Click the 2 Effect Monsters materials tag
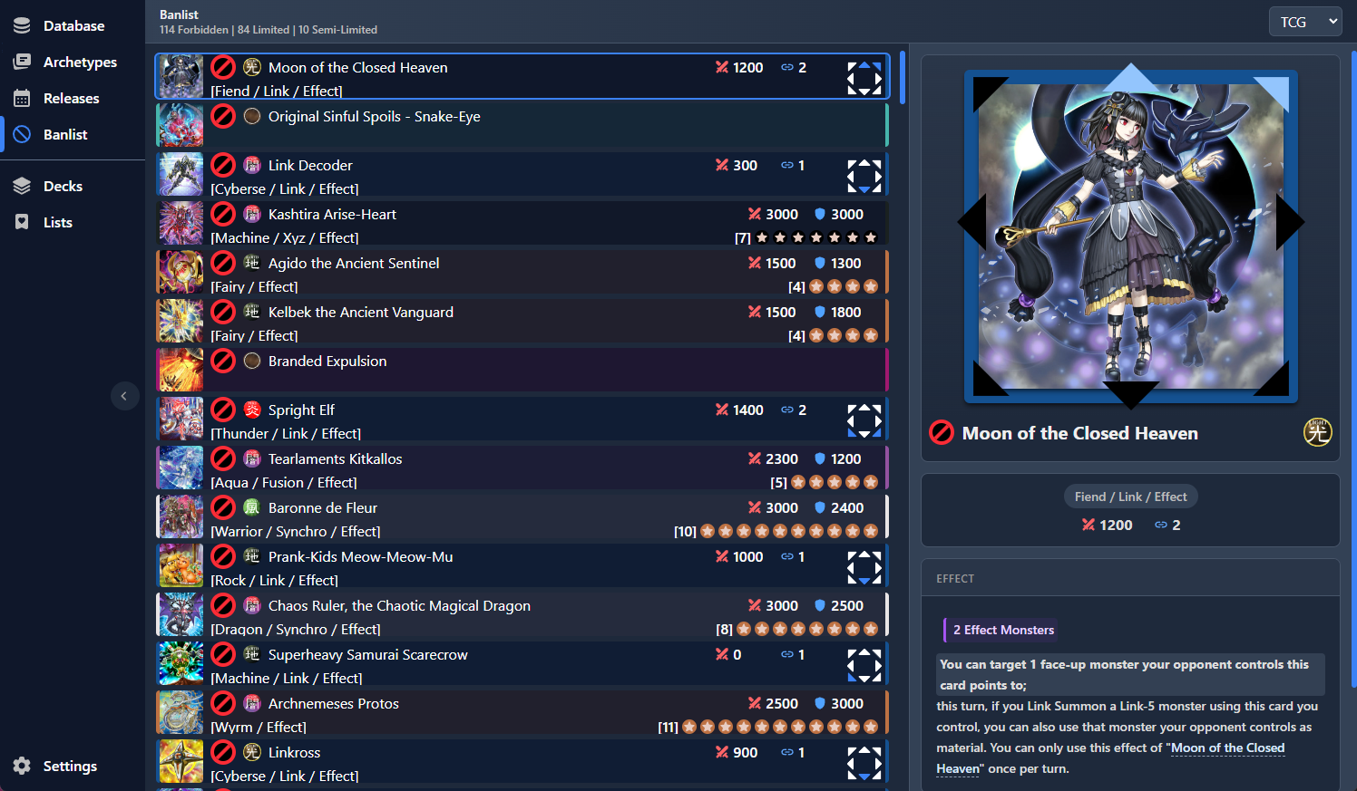 [x=1001, y=630]
